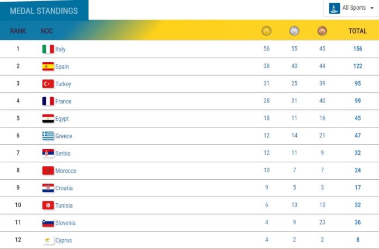
Task: Click the France flag icon
Action: [x=48, y=101]
